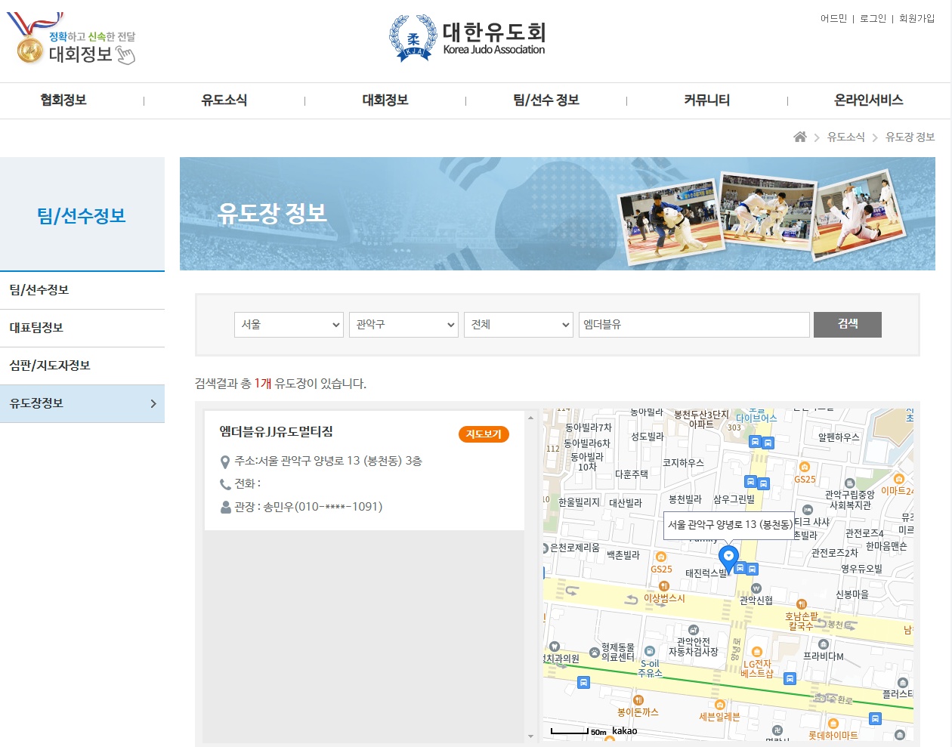Viewport: 952px width, 747px height.
Task: Click the 관악신협 bank marker on map
Action: [756, 588]
